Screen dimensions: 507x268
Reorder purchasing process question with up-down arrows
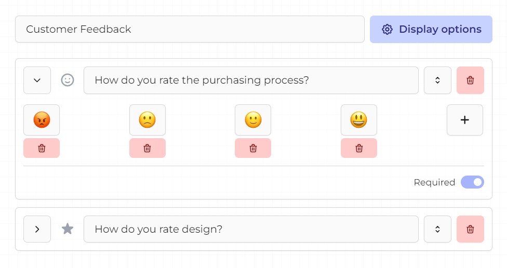pyautogui.click(x=437, y=81)
